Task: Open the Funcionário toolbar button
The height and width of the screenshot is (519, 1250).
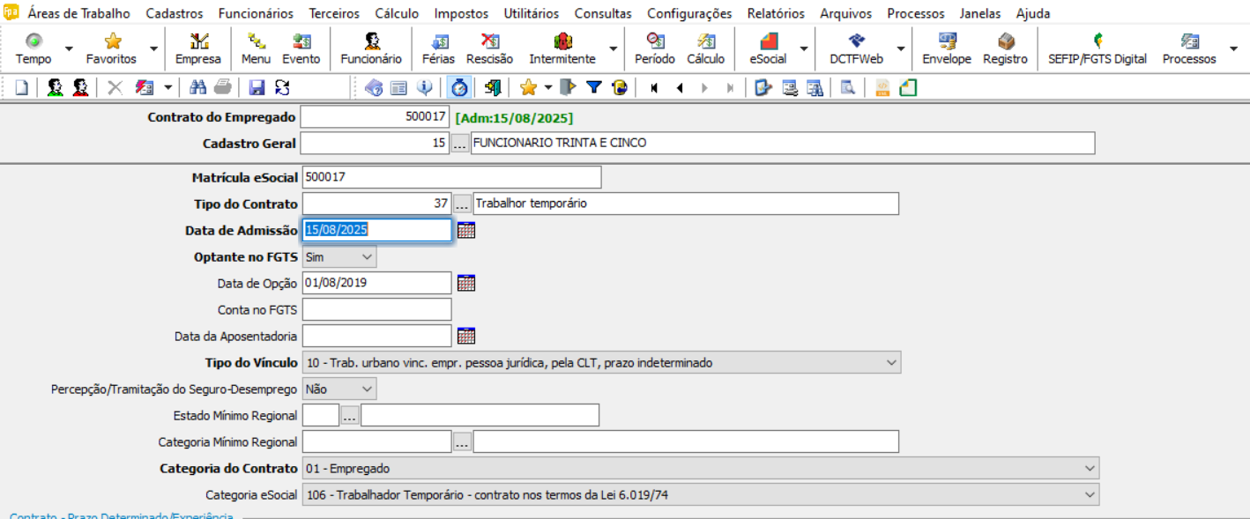Action: click(371, 48)
